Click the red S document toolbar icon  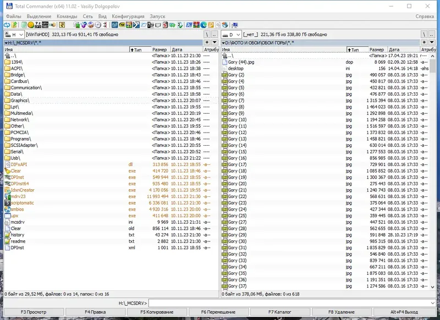tap(166, 25)
